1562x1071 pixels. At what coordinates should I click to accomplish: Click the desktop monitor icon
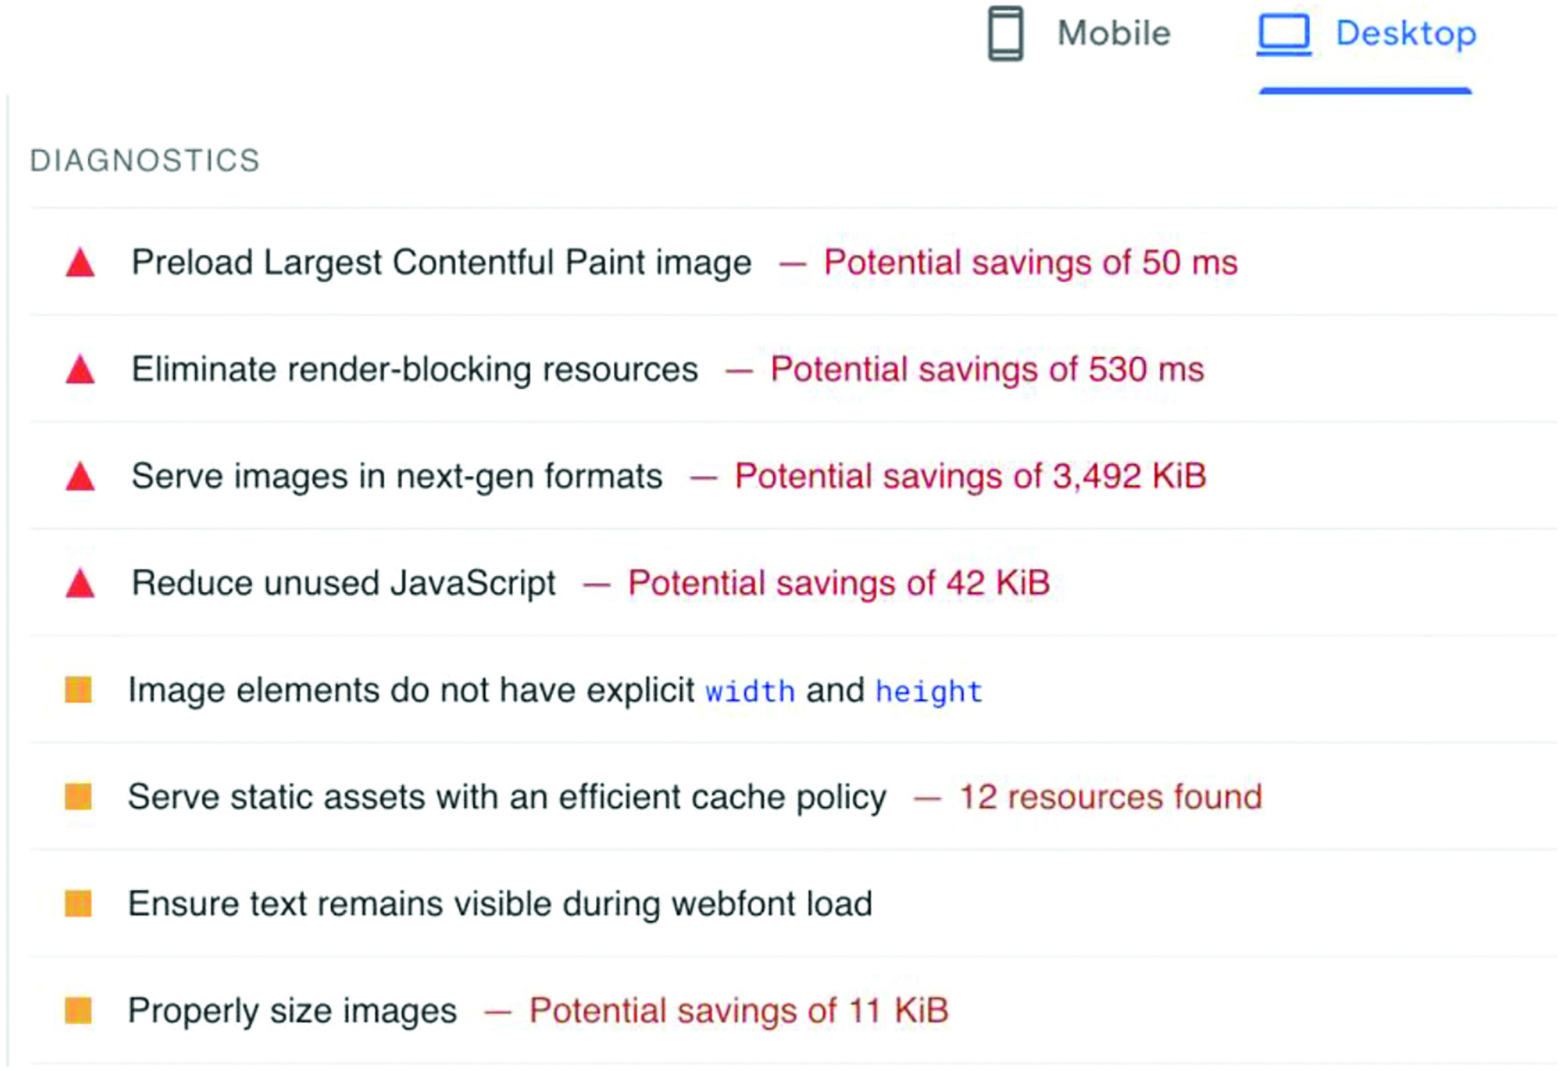(x=1283, y=34)
